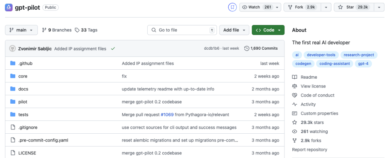This screenshot has height=158, width=386.
Task: View 261 watching in About
Action: [x=310, y=132]
